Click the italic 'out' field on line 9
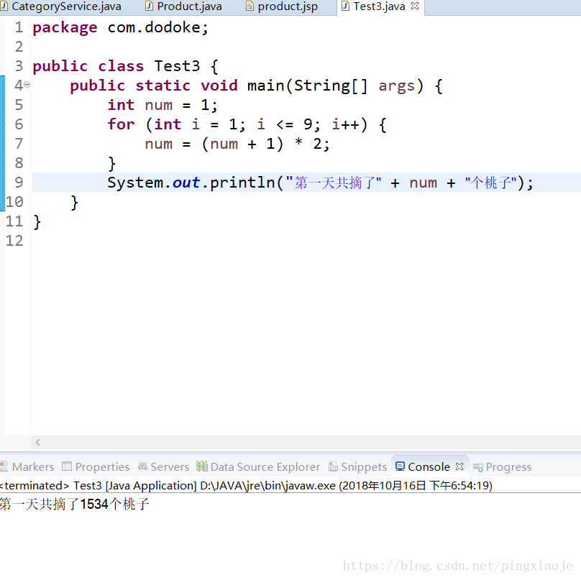The image size is (581, 580). [x=186, y=183]
